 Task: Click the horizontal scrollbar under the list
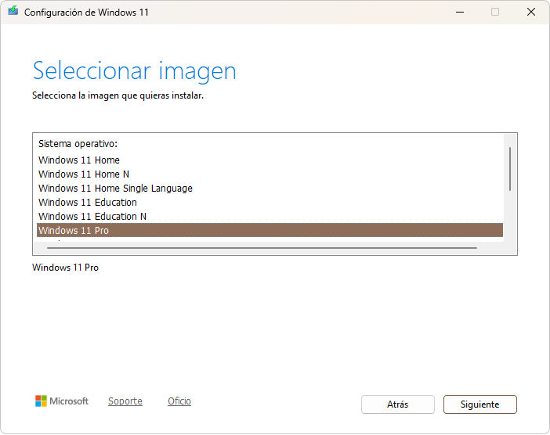click(262, 248)
